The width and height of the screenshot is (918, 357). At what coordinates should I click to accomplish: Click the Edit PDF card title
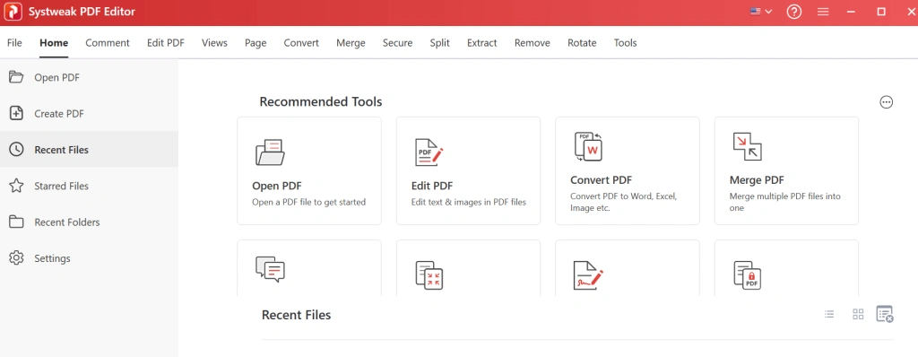[432, 186]
